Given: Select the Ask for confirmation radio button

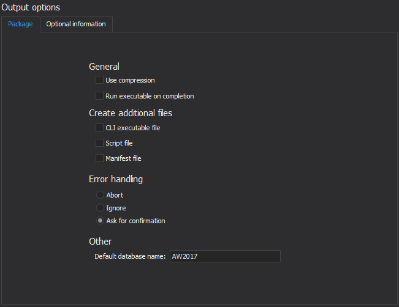Looking at the screenshot, I should [100, 221].
